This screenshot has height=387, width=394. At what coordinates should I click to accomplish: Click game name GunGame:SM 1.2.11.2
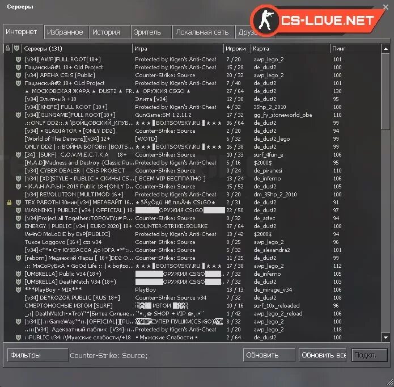click(163, 115)
